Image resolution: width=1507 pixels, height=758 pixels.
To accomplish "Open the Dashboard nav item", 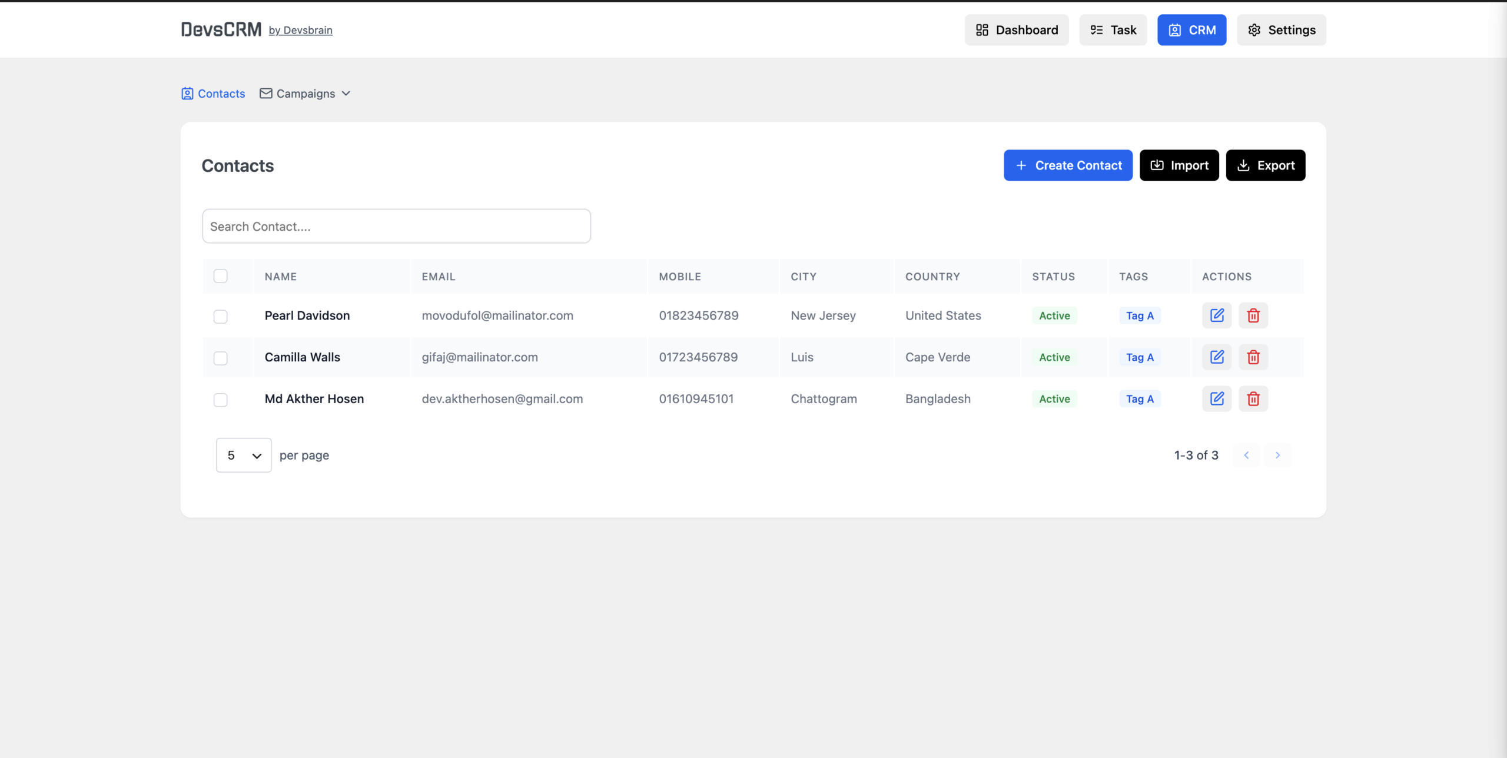I will point(1017,30).
